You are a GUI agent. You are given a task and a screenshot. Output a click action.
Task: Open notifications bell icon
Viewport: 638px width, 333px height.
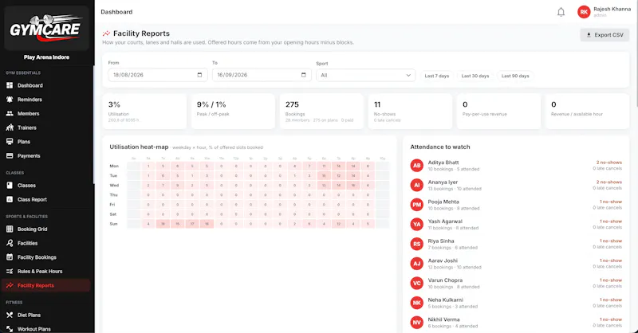561,12
